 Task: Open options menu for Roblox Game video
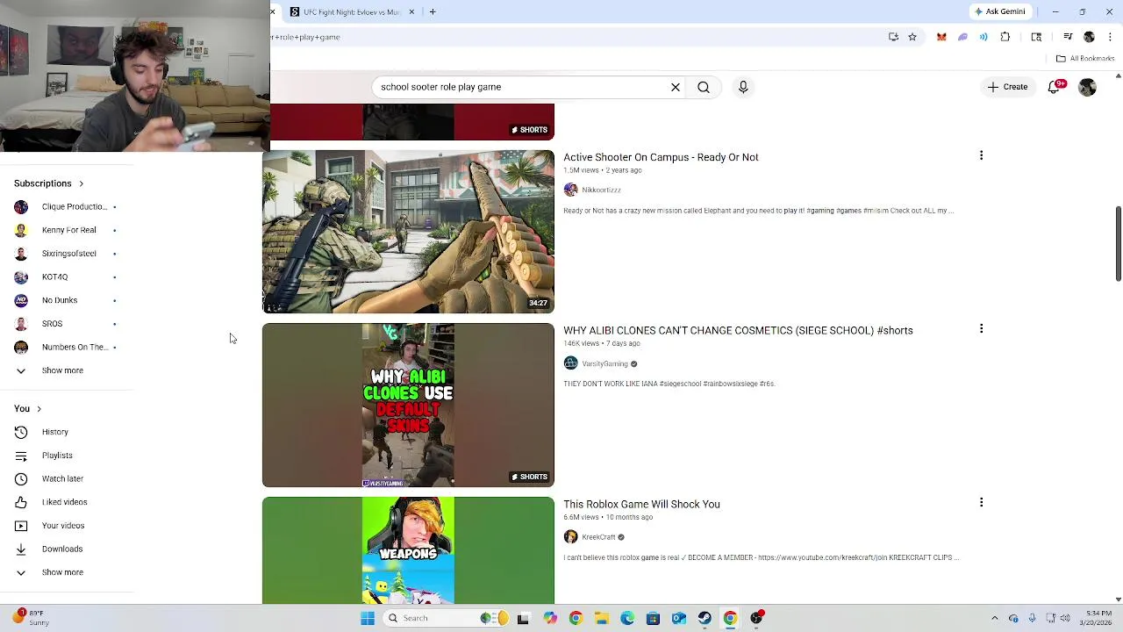(x=981, y=502)
